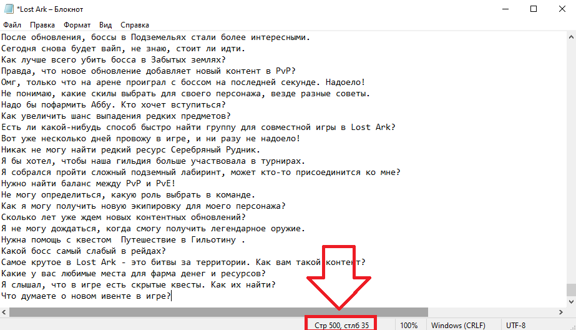Click the vertical scrollbar up arrow
The width and height of the screenshot is (576, 330).
coord(571,37)
